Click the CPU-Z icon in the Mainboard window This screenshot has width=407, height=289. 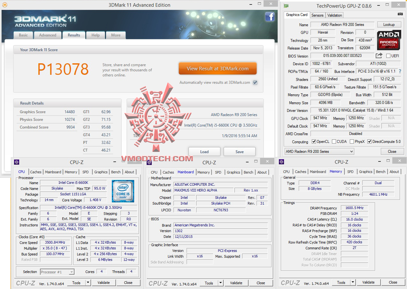pyautogui.click(x=149, y=162)
